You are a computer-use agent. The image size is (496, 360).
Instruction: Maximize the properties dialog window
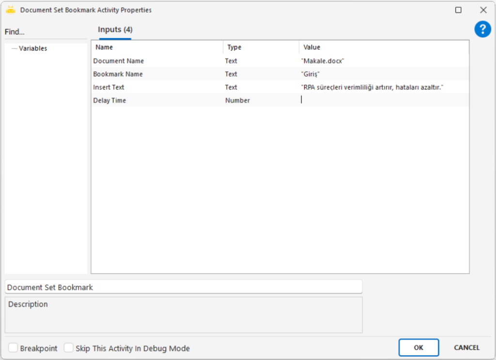tap(458, 10)
